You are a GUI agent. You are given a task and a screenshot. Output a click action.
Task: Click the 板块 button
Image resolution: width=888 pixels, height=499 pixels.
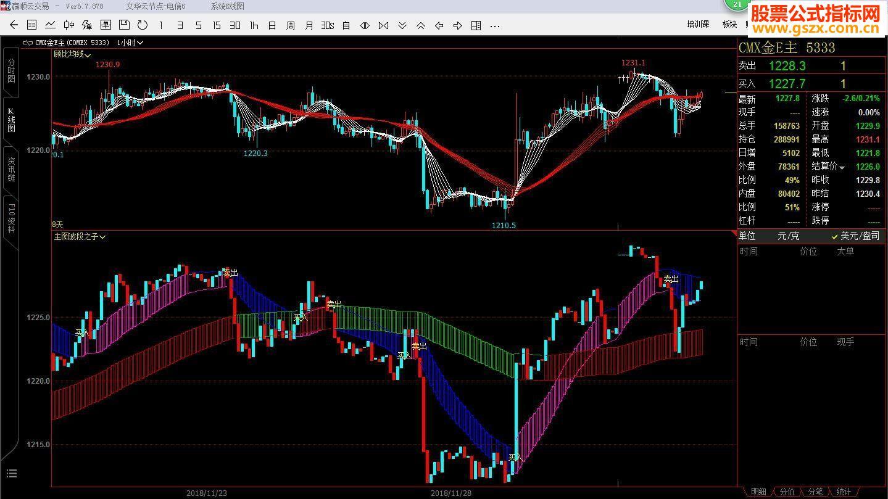[729, 24]
